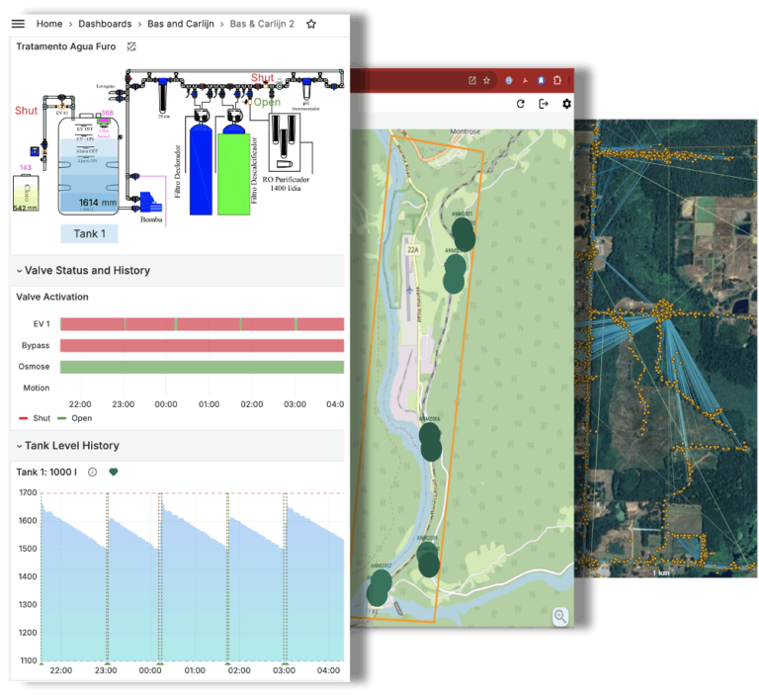Image resolution: width=759 pixels, height=695 pixels.
Task: Click the Home breadcrumb link
Action: click(x=49, y=24)
